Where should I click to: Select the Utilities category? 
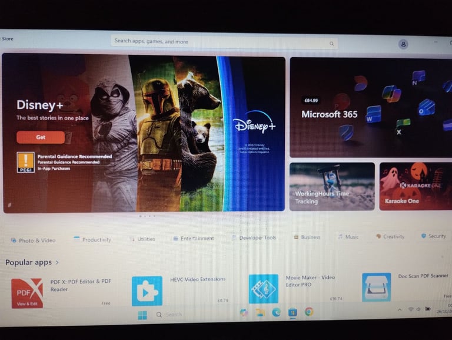[142, 239]
